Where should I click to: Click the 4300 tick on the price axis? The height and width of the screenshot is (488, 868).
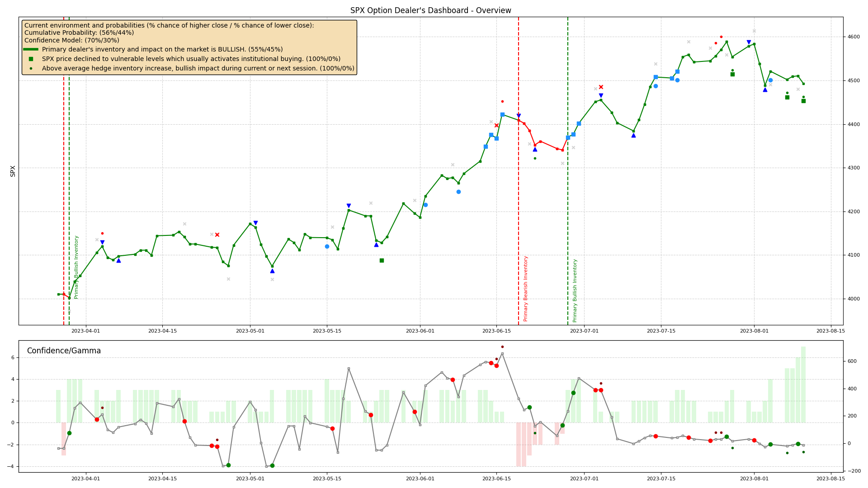(854, 168)
